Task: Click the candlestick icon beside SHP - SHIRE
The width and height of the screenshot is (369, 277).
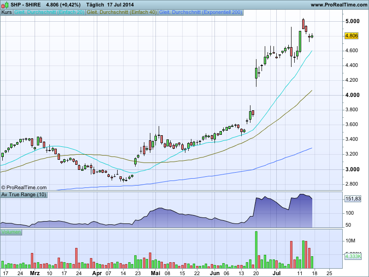Action: (5, 5)
